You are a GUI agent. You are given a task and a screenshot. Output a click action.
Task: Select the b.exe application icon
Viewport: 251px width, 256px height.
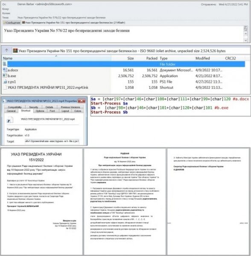[x=5, y=76]
